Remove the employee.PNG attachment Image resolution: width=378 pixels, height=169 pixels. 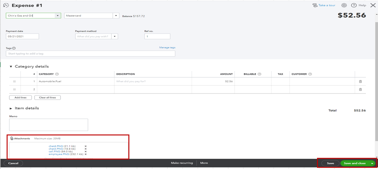[86, 154]
